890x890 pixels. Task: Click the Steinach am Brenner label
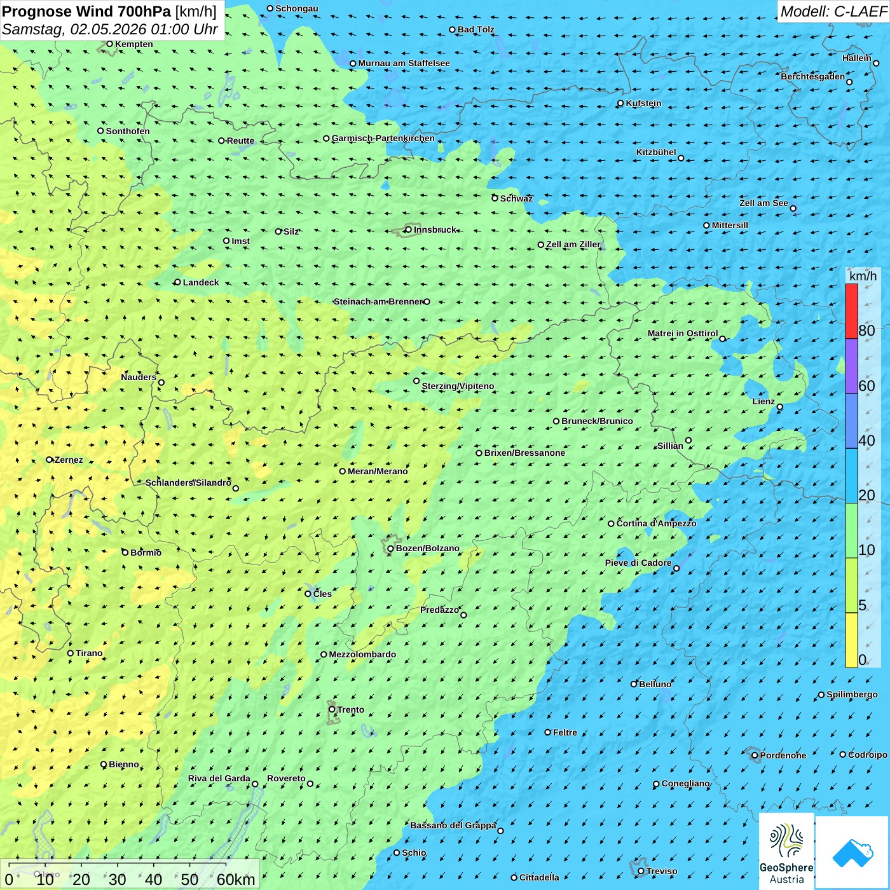click(378, 301)
